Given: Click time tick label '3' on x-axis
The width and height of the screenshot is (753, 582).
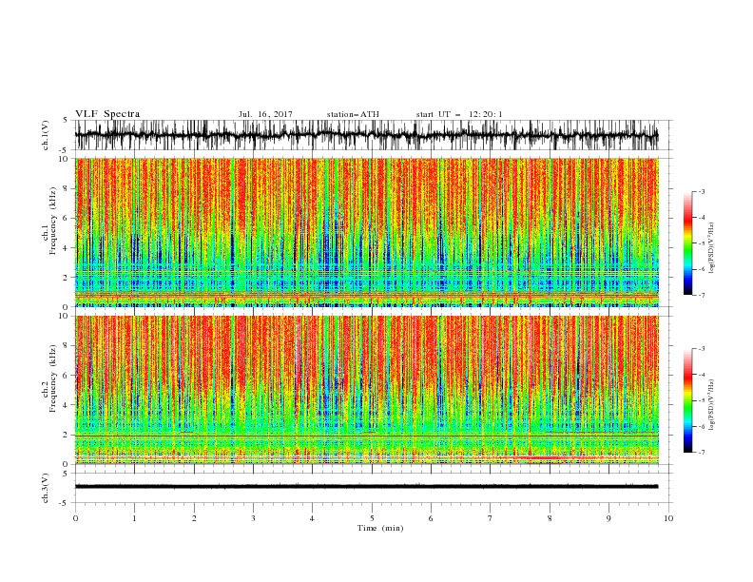Looking at the screenshot, I should [253, 518].
